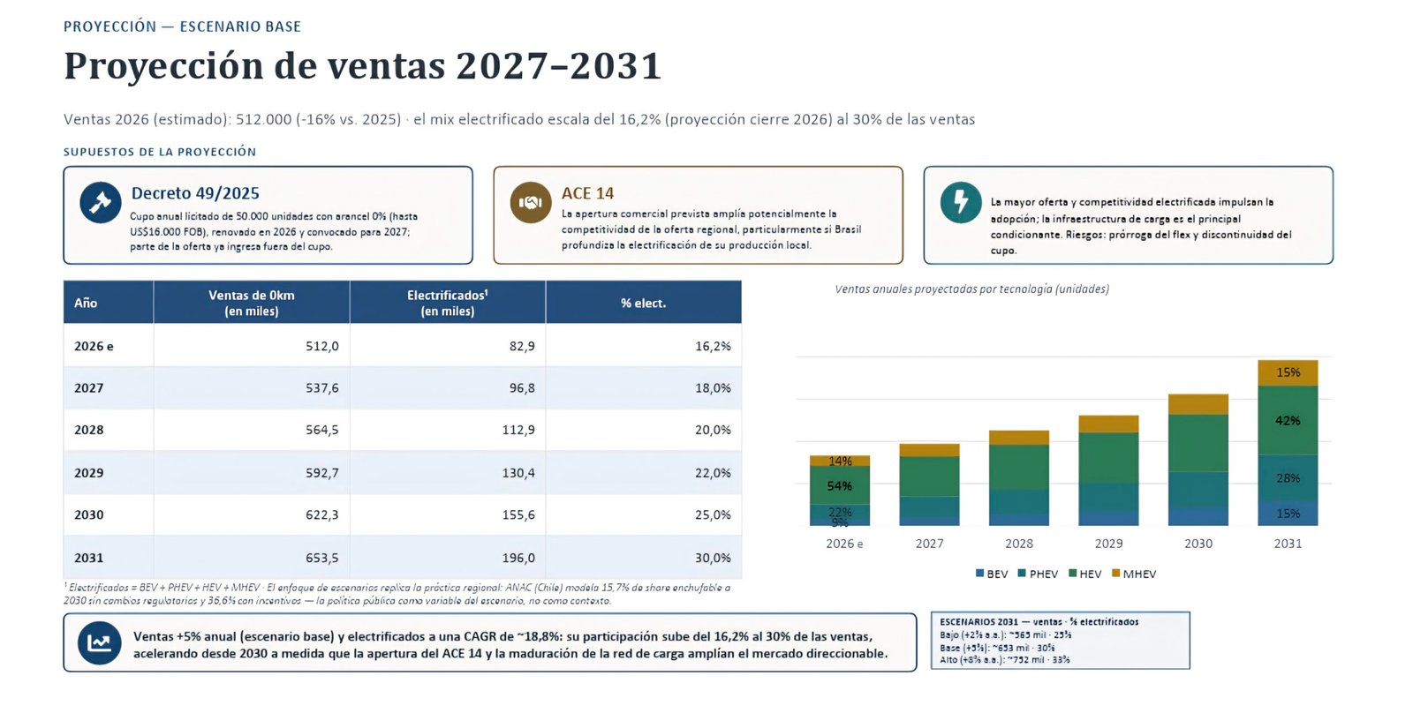
Task: Click the 42% HEV segment of 2031 bar
Action: tap(1288, 420)
